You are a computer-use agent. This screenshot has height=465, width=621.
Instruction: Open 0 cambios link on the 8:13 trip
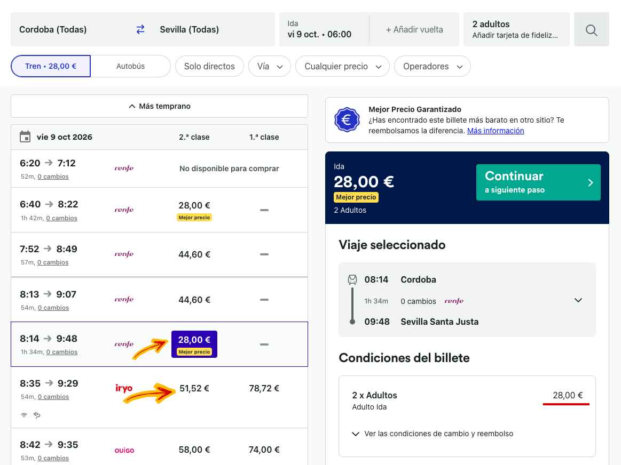53,308
